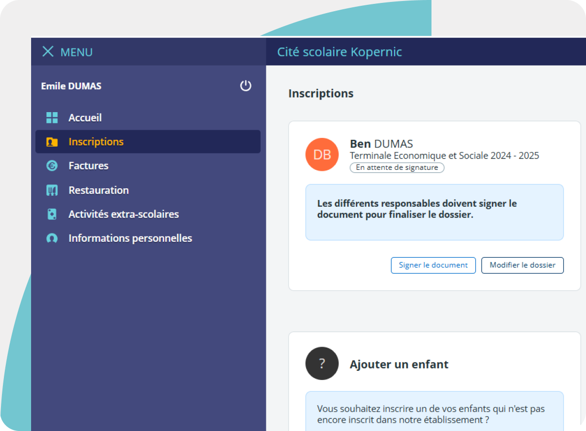Click the Restauration cutlery icon
Screen dimensions: 586x431
[x=52, y=190]
